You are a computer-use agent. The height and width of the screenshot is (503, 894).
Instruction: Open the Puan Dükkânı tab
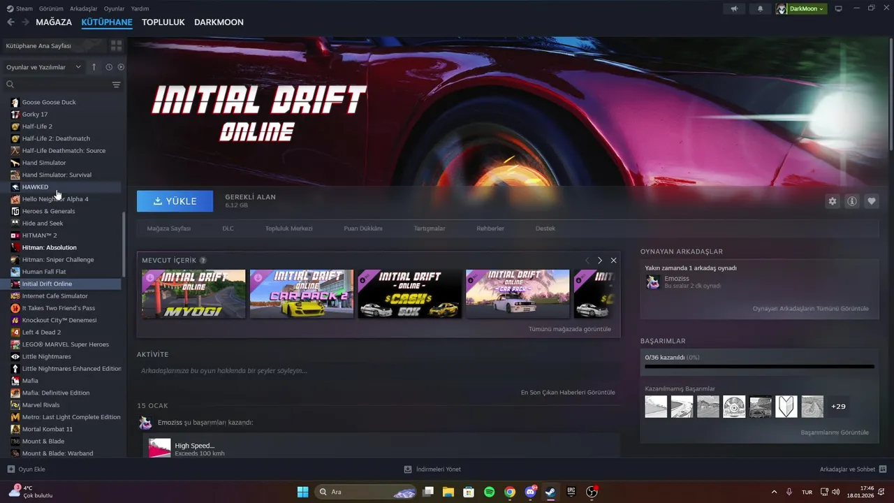(363, 228)
